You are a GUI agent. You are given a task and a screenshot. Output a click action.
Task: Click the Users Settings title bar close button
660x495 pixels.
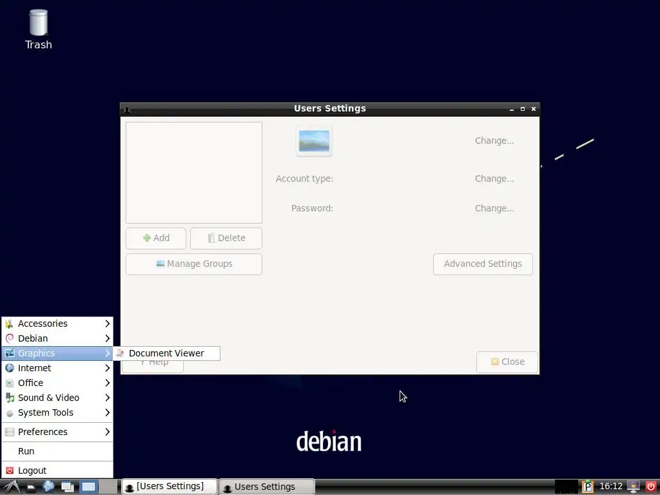(x=533, y=109)
